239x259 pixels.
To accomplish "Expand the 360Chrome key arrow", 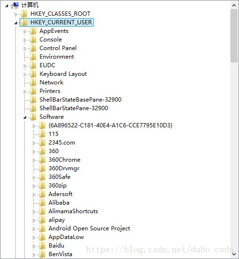I will coord(34,160).
